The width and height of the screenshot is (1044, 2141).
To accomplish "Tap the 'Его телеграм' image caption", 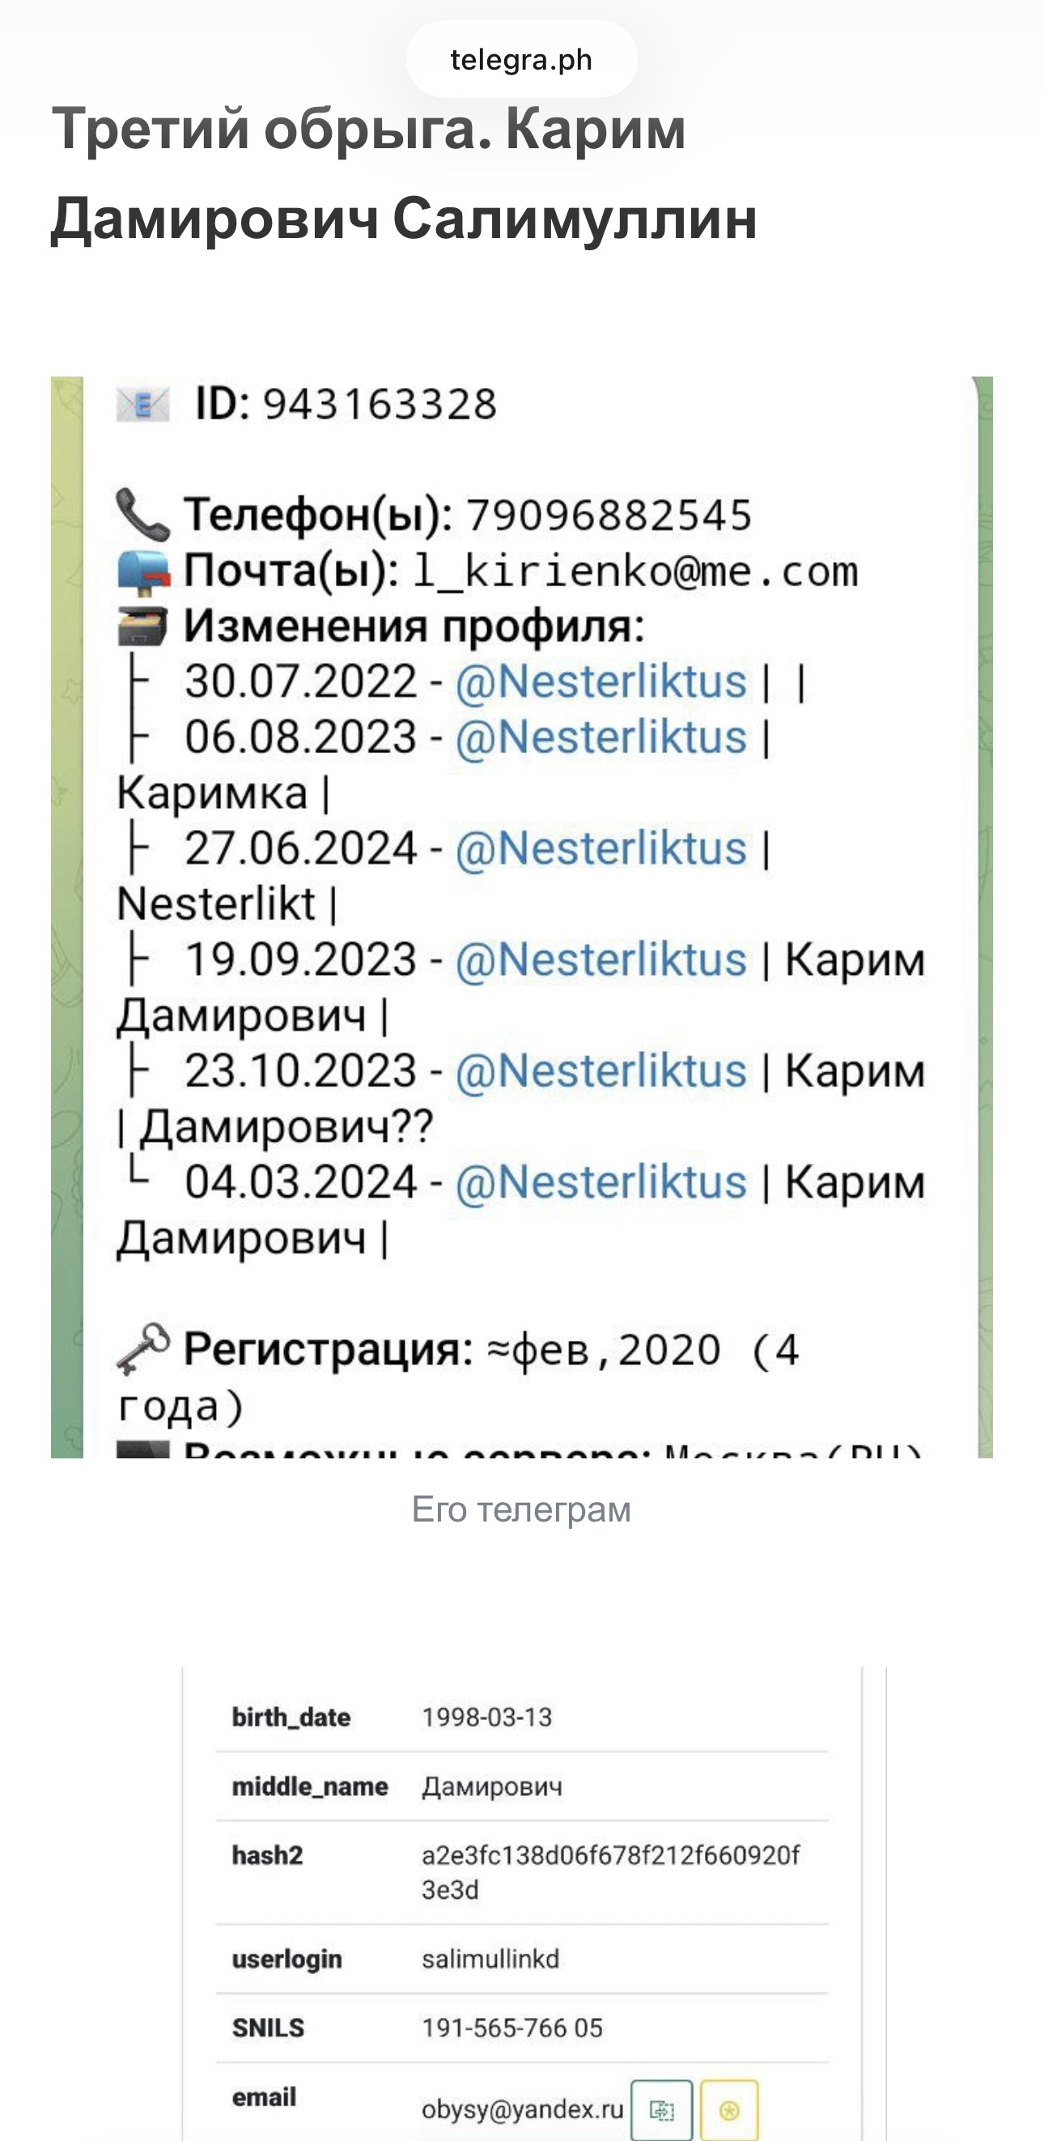I will [521, 1509].
